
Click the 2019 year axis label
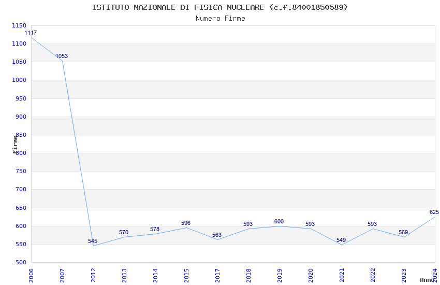click(x=280, y=275)
